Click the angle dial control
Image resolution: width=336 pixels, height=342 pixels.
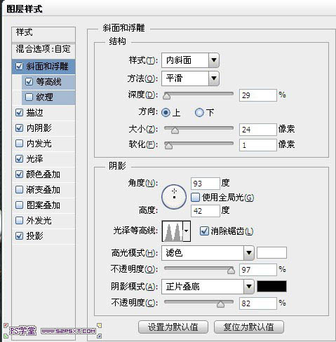(174, 197)
